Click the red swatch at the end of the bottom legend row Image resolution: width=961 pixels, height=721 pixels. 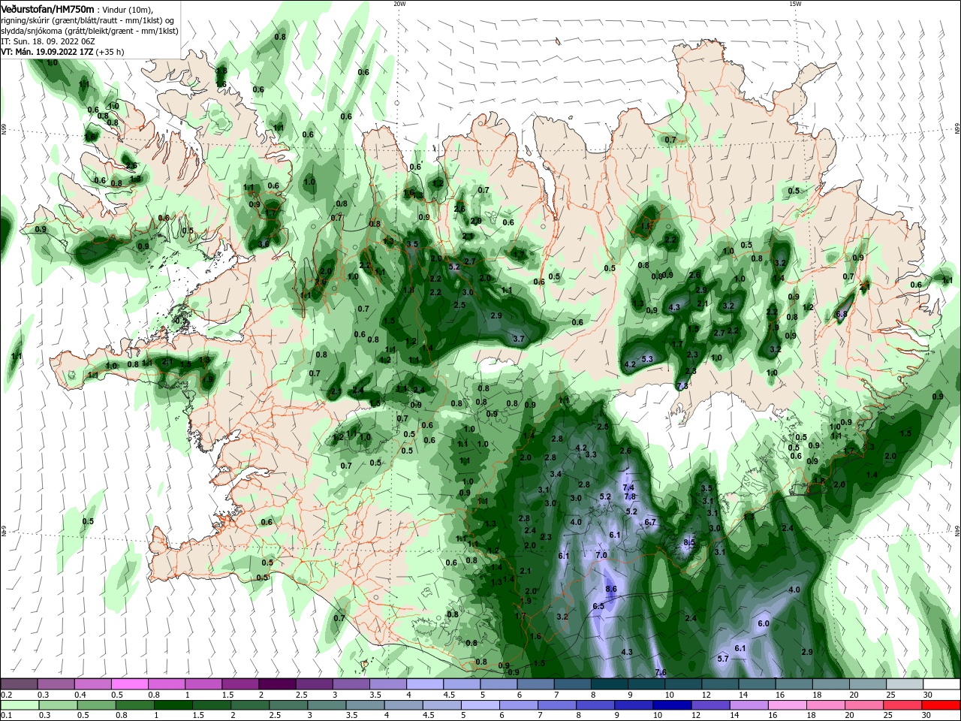coord(941,705)
